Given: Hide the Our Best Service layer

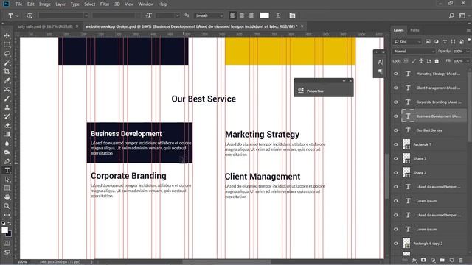Looking at the screenshot, I should [x=396, y=130].
